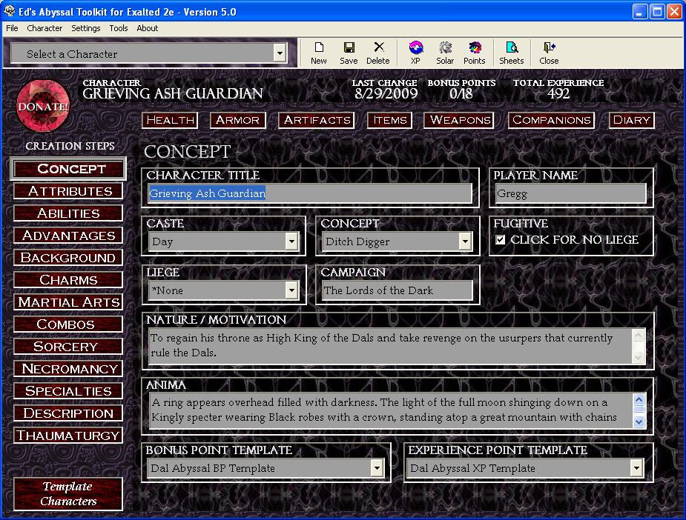Open character Sheets with the Sheets icon

click(511, 52)
